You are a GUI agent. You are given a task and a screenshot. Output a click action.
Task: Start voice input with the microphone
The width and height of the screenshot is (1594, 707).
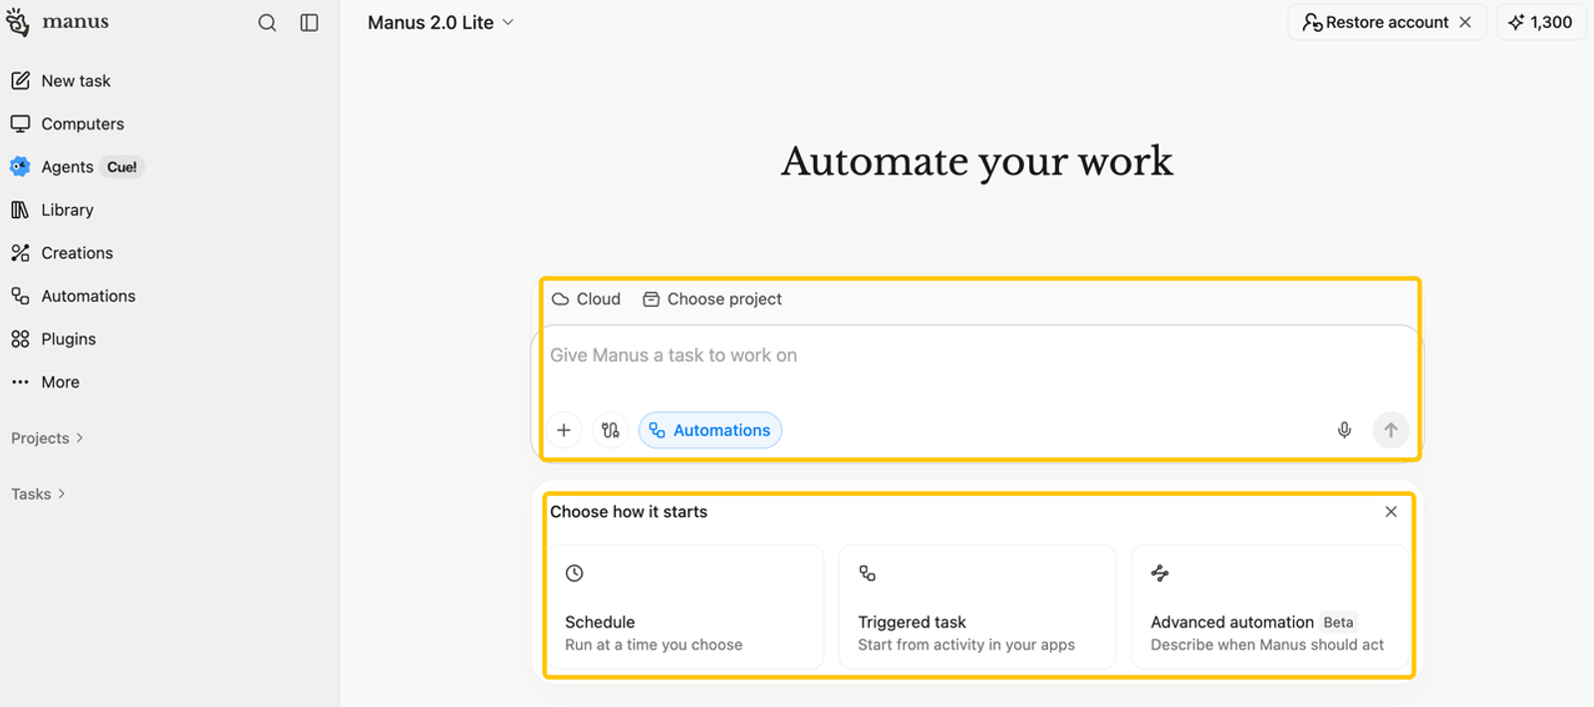coord(1344,430)
